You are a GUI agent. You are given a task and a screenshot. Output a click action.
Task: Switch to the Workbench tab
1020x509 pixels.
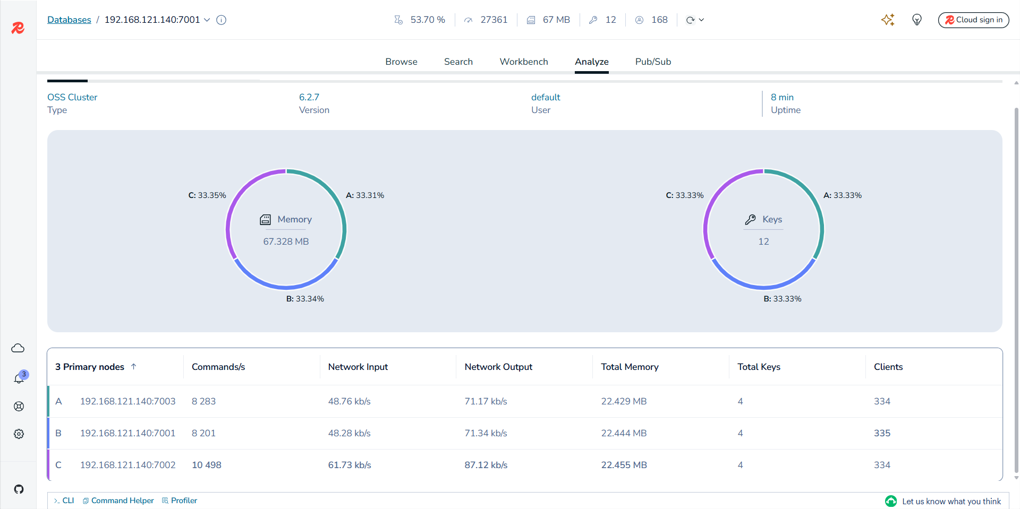pos(524,62)
